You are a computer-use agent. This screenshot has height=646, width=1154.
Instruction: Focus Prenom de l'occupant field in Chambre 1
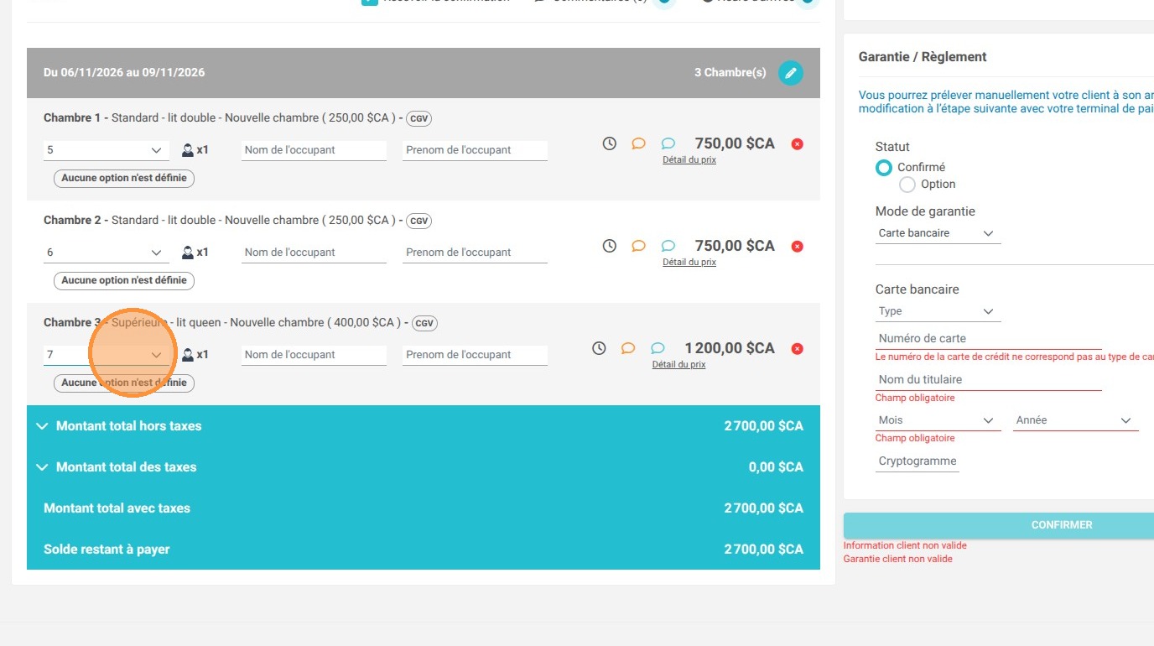[475, 150]
